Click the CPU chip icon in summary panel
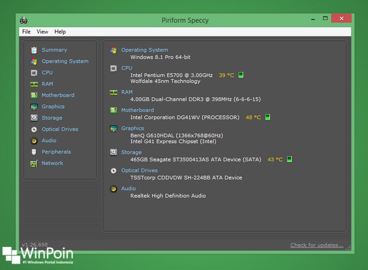Image resolution: width=368 pixels, height=270 pixels. (114, 68)
